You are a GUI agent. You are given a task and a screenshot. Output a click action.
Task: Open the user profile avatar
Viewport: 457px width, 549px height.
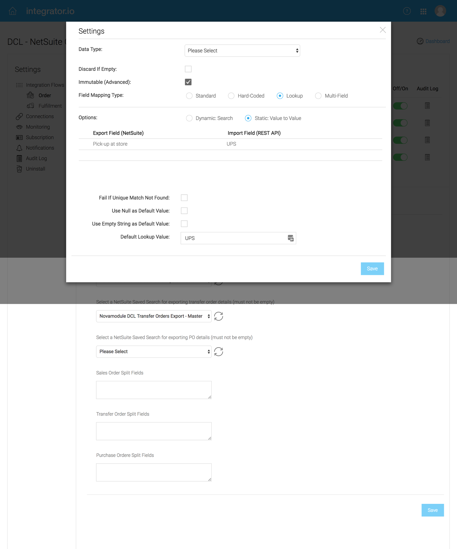(440, 11)
